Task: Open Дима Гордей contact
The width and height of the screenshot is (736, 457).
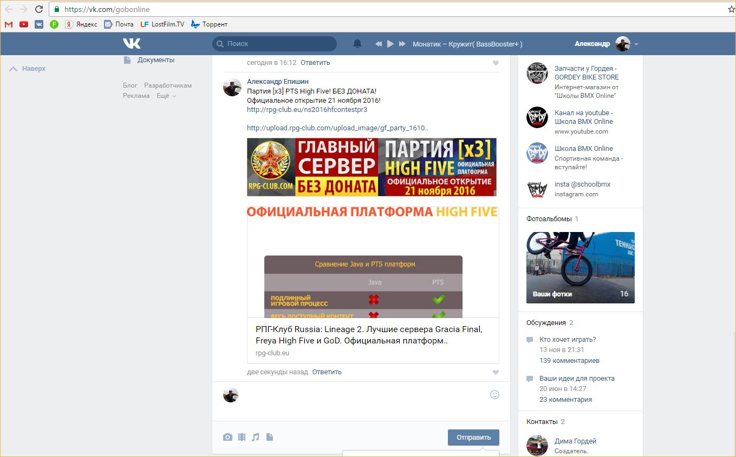Action: [x=576, y=441]
